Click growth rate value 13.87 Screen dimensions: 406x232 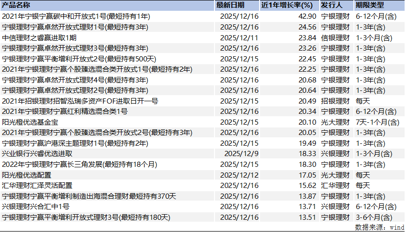click(x=307, y=196)
